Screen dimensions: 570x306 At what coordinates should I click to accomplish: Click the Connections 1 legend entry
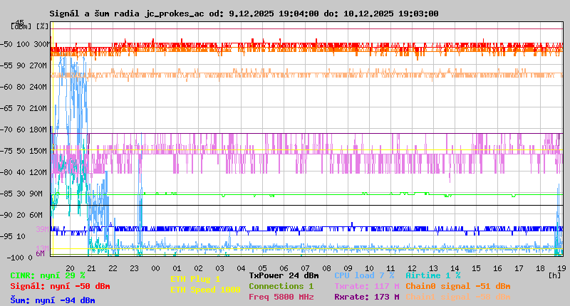coord(281,286)
